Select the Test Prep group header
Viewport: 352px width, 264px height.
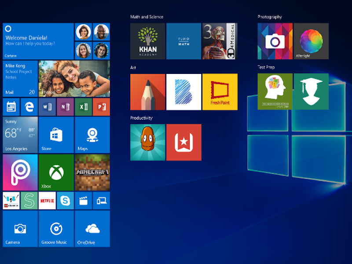pos(266,67)
